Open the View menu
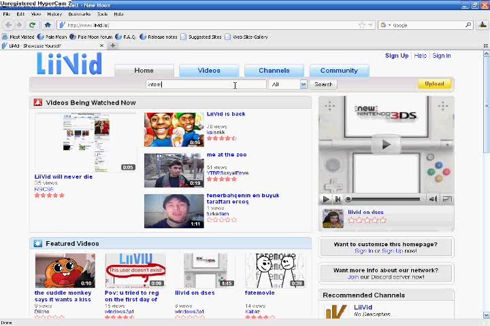This screenshot has height=326, width=490. click(x=36, y=14)
